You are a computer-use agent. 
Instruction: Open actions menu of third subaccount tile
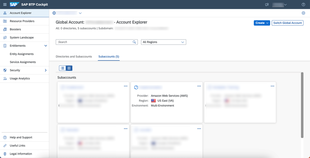(x=273, y=86)
